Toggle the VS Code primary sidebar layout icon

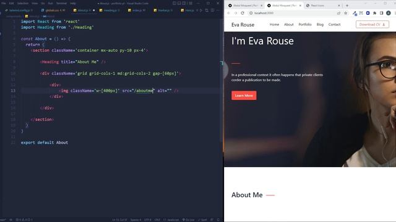pos(174,3)
